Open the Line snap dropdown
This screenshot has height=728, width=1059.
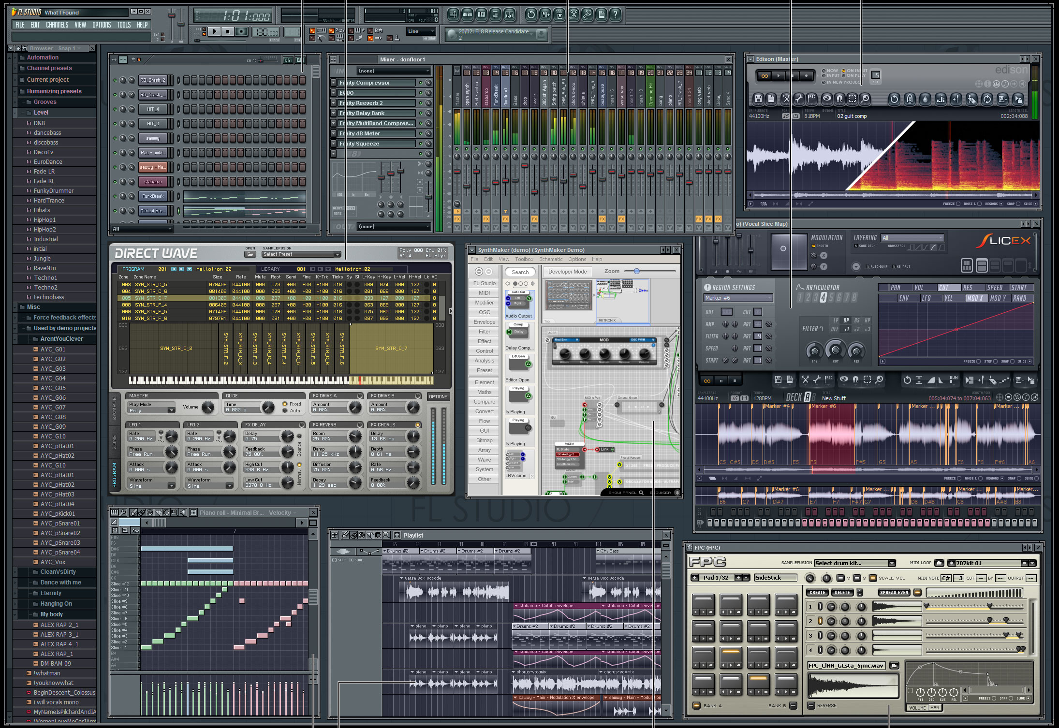click(x=421, y=31)
